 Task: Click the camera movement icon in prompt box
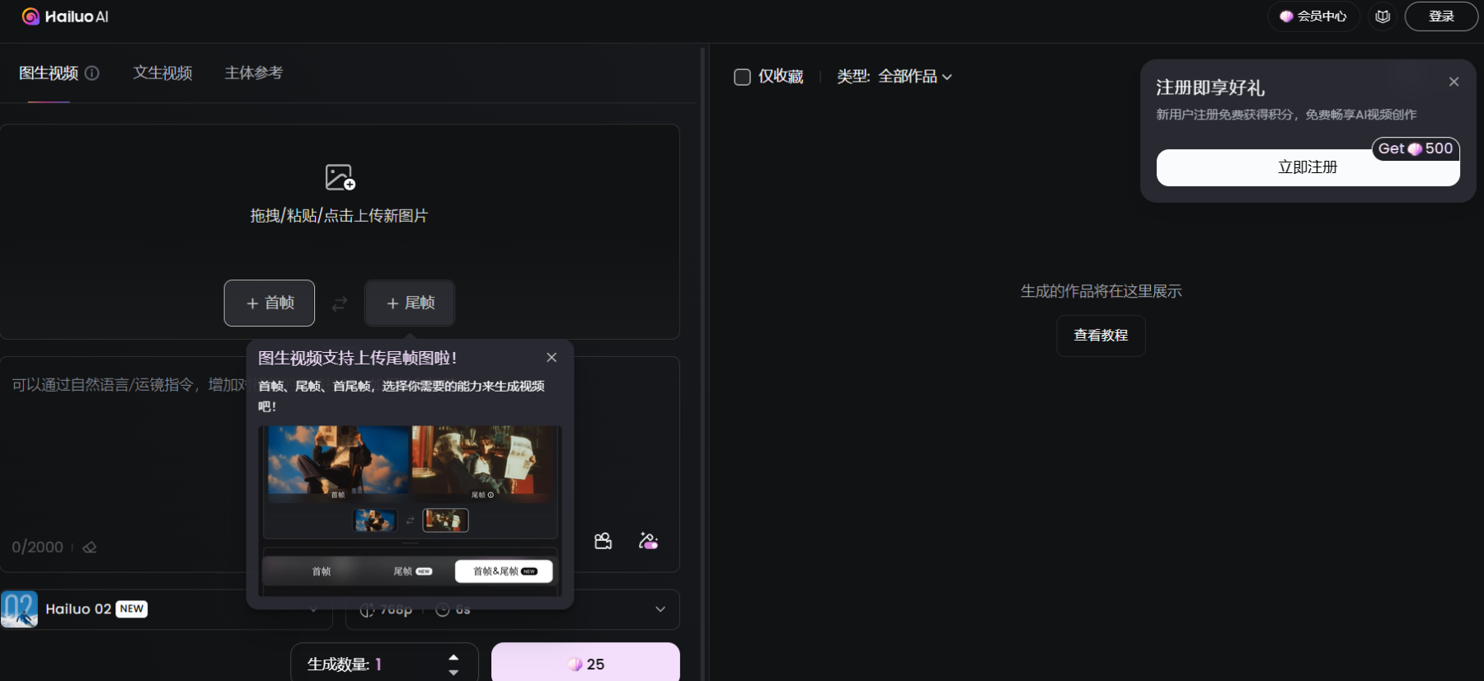pyautogui.click(x=603, y=541)
